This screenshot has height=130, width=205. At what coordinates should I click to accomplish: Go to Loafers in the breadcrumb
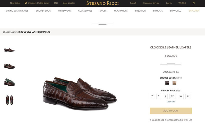[x=14, y=32]
